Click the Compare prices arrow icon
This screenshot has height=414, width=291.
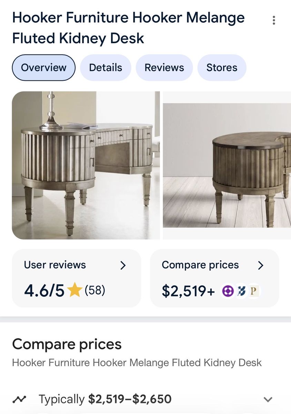(261, 265)
